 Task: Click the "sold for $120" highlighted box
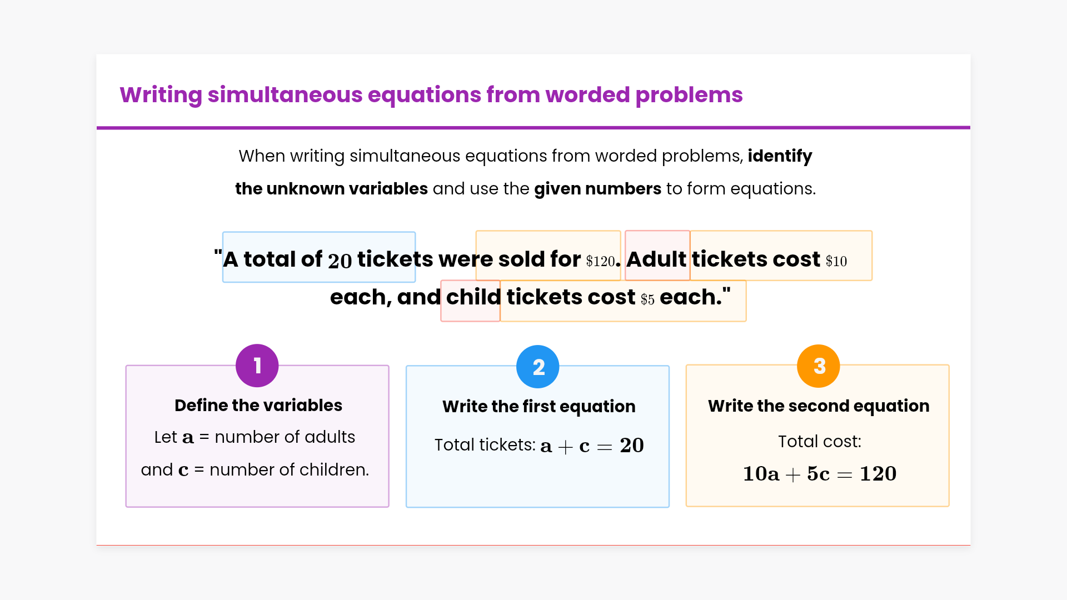click(x=548, y=256)
